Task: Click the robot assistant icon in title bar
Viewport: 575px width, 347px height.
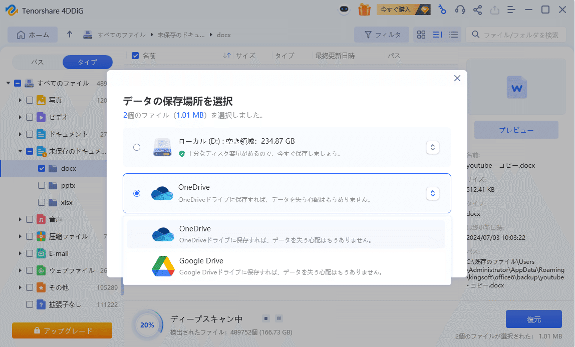Action: 344,10
